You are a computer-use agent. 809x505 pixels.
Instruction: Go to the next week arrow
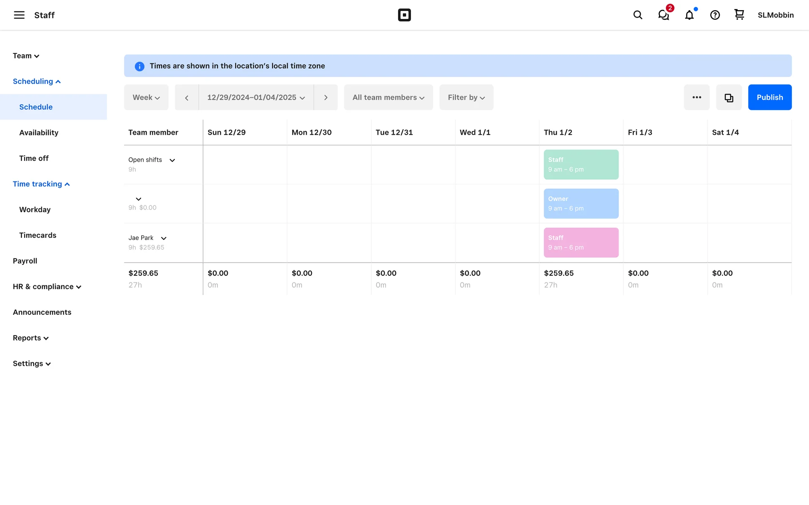click(326, 98)
